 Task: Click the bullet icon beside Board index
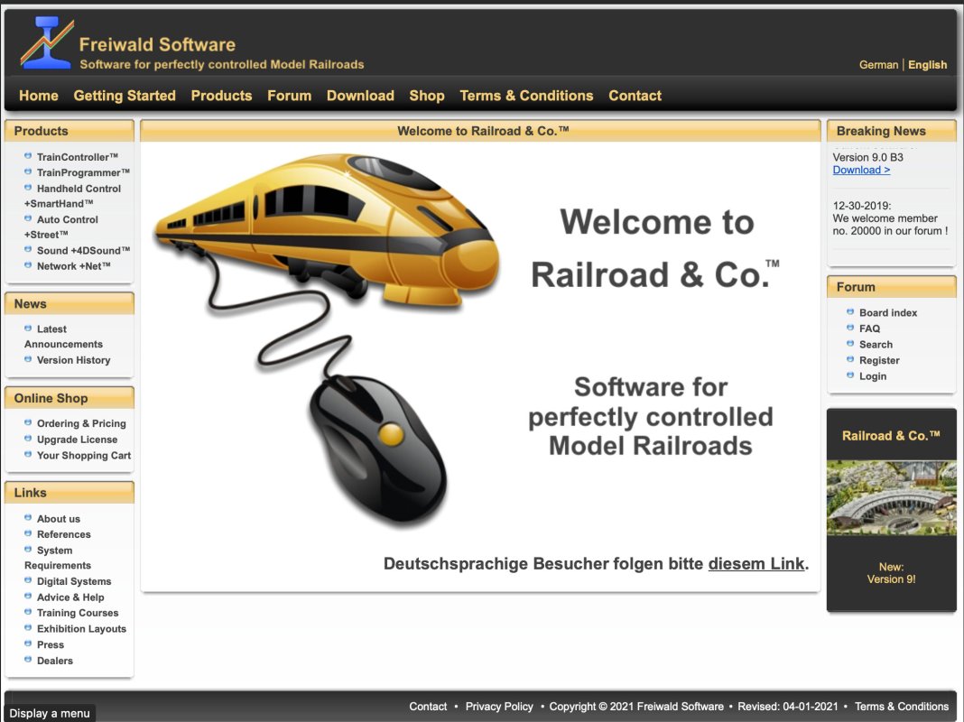pyautogui.click(x=850, y=312)
